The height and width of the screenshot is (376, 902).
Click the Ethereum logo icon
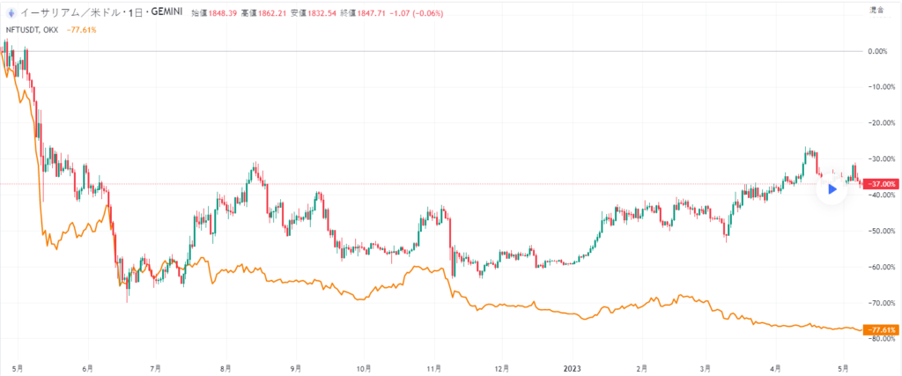[10, 13]
